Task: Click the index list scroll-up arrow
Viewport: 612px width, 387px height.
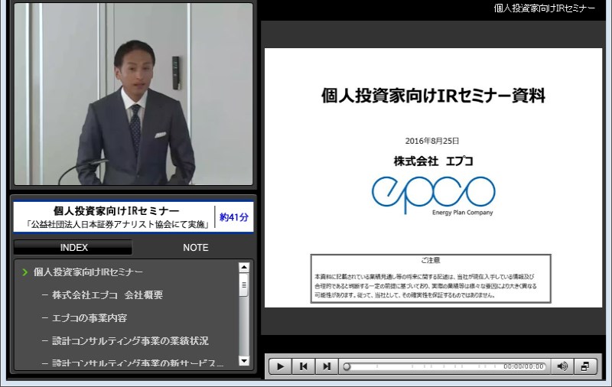Action: pyautogui.click(x=244, y=267)
